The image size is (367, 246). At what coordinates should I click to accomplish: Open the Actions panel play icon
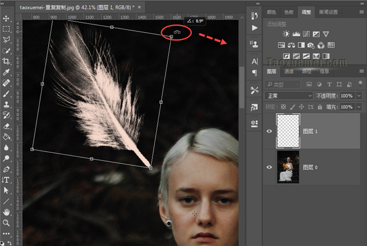coord(254,28)
